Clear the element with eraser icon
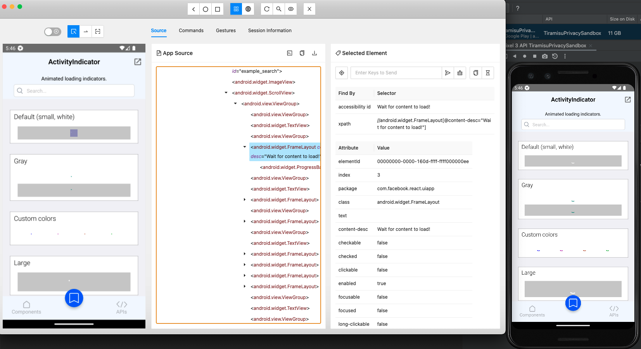The width and height of the screenshot is (641, 349). [460, 73]
